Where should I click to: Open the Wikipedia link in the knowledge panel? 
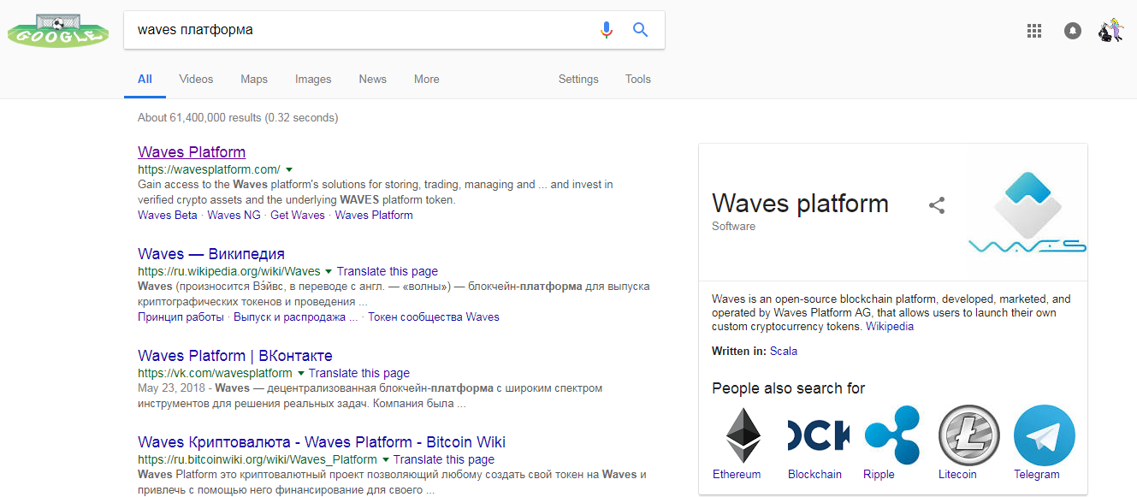tap(890, 327)
